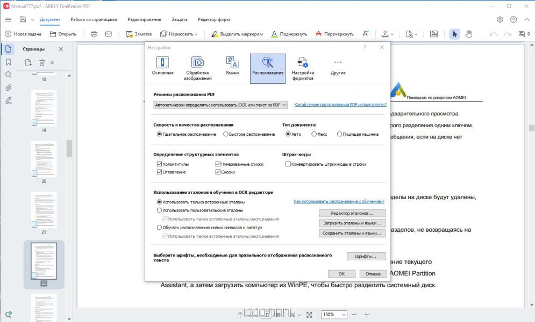Open the Защита tab
Viewport: 535px width, 322px height.
179,19
